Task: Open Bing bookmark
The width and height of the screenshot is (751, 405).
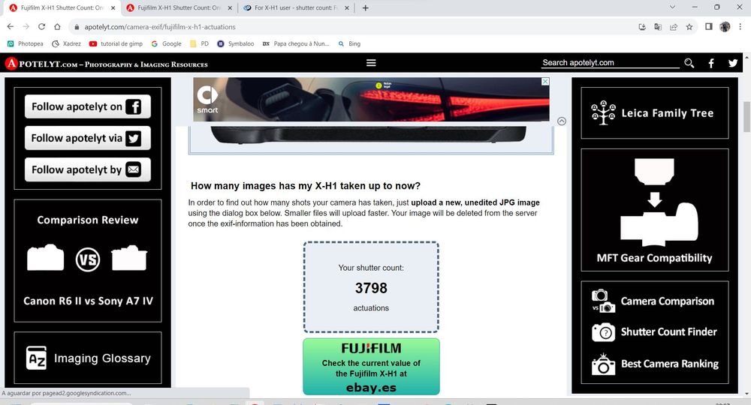Action: click(349, 43)
